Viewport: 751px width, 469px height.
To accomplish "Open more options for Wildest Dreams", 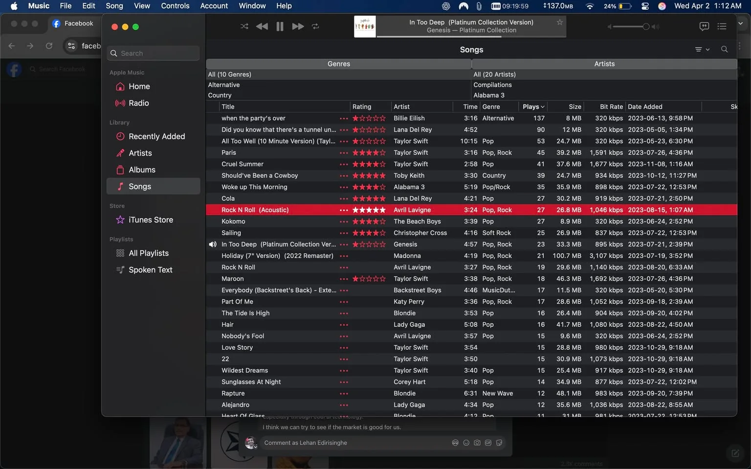I will [x=344, y=371].
